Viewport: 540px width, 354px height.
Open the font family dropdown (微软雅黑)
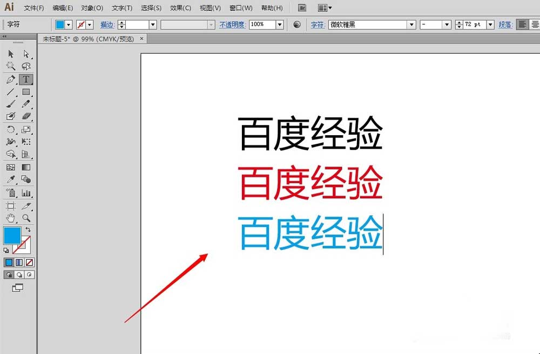pos(411,25)
